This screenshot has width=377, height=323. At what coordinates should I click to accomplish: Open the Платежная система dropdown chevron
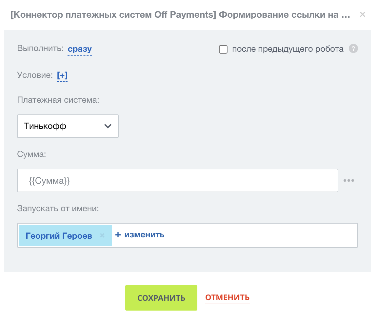tap(108, 126)
